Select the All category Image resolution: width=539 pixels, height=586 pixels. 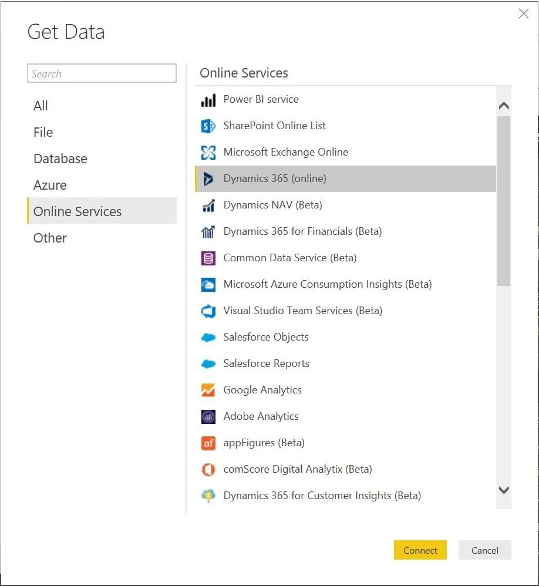(x=102, y=106)
